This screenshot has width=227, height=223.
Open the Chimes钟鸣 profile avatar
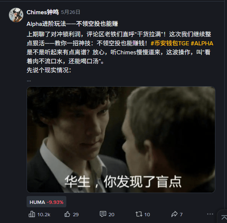coord(16,15)
